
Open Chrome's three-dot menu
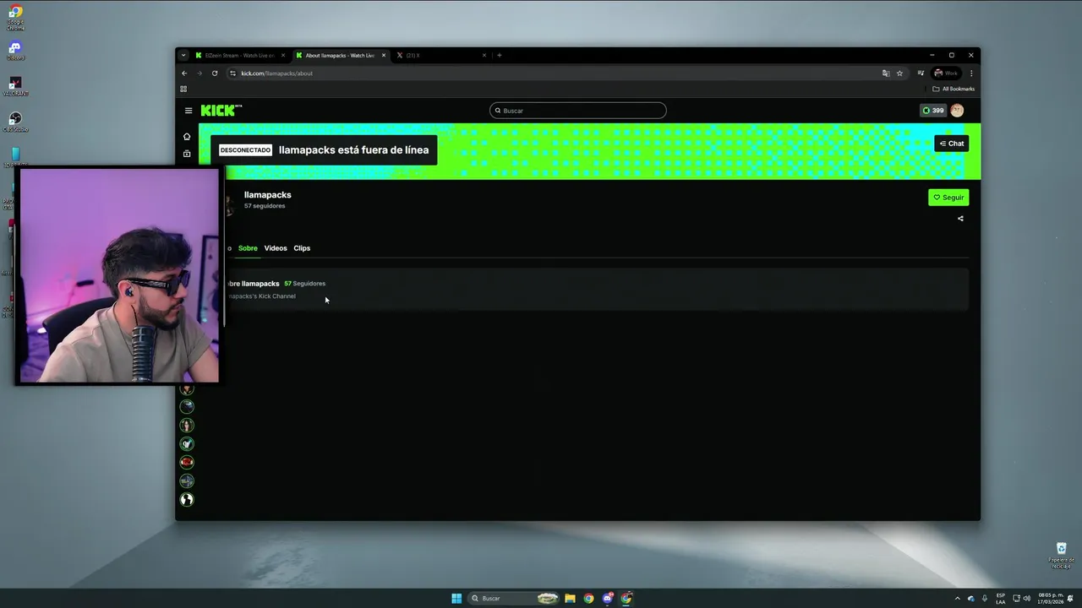coord(971,73)
